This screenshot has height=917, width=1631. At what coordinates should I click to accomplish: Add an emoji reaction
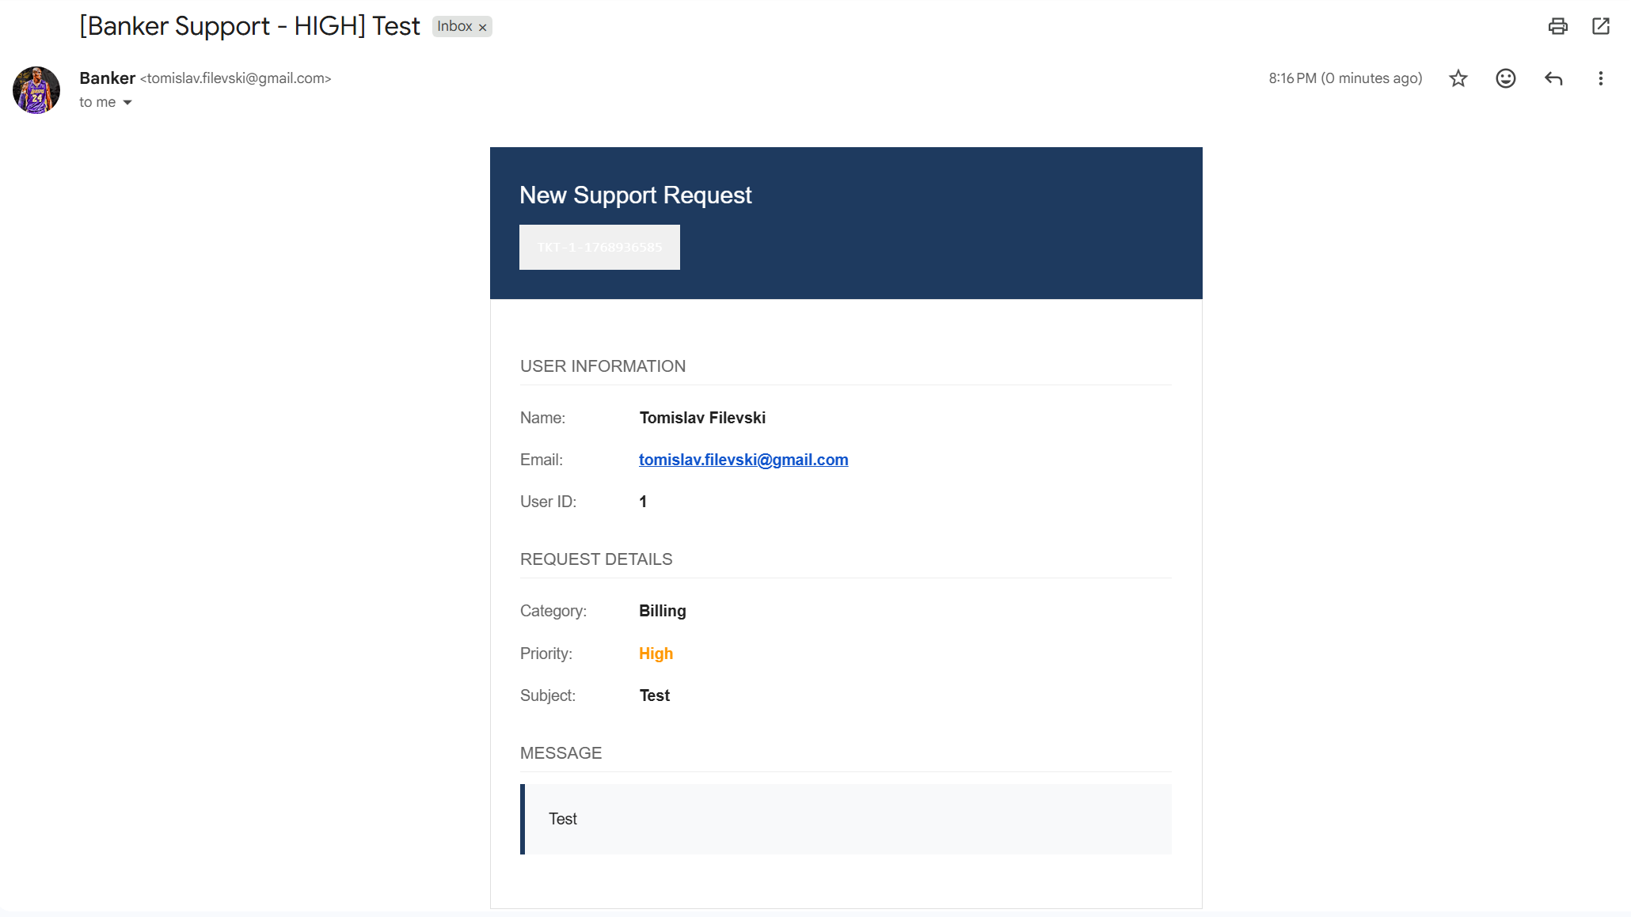[1505, 78]
